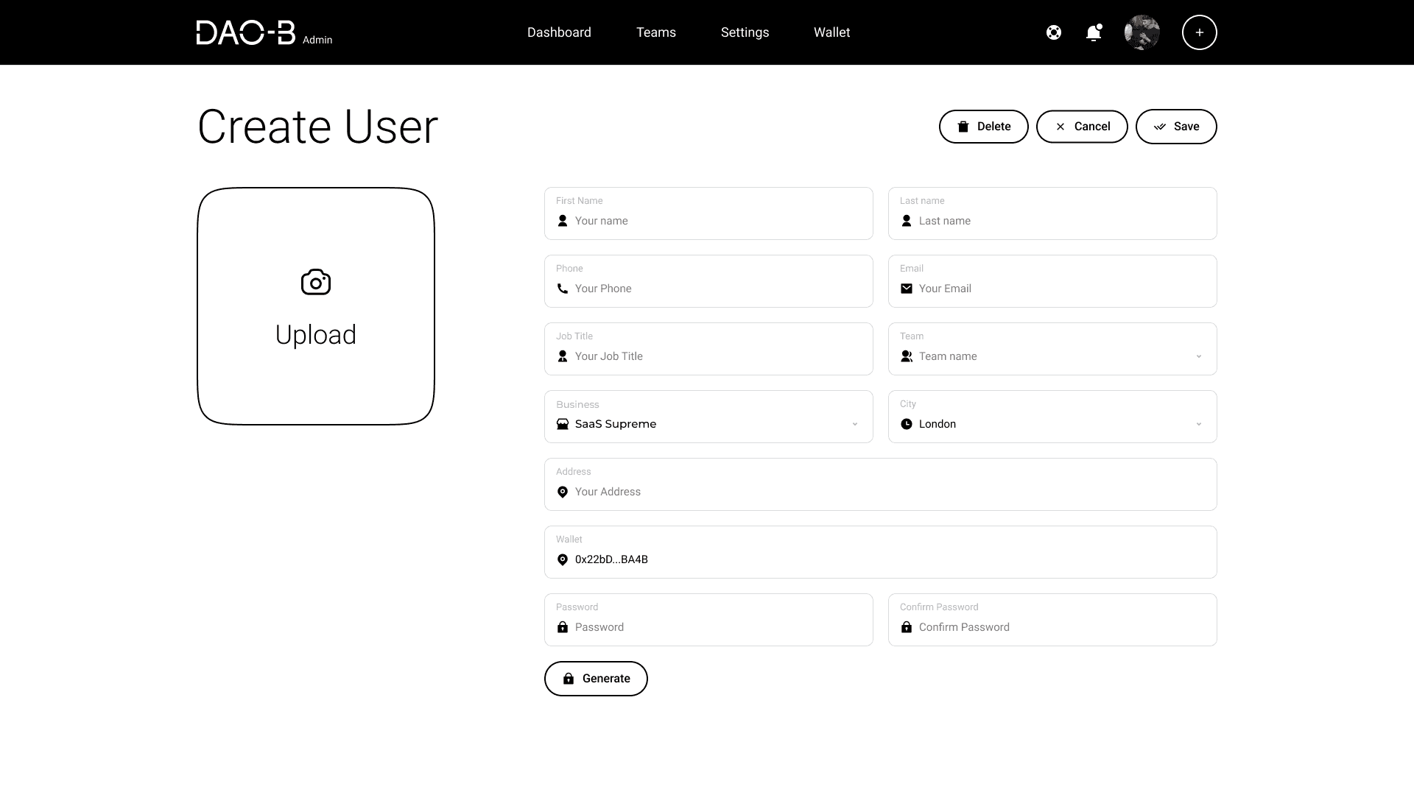The height and width of the screenshot is (795, 1414).
Task: Expand the Business dropdown arrow
Action: pos(855,424)
